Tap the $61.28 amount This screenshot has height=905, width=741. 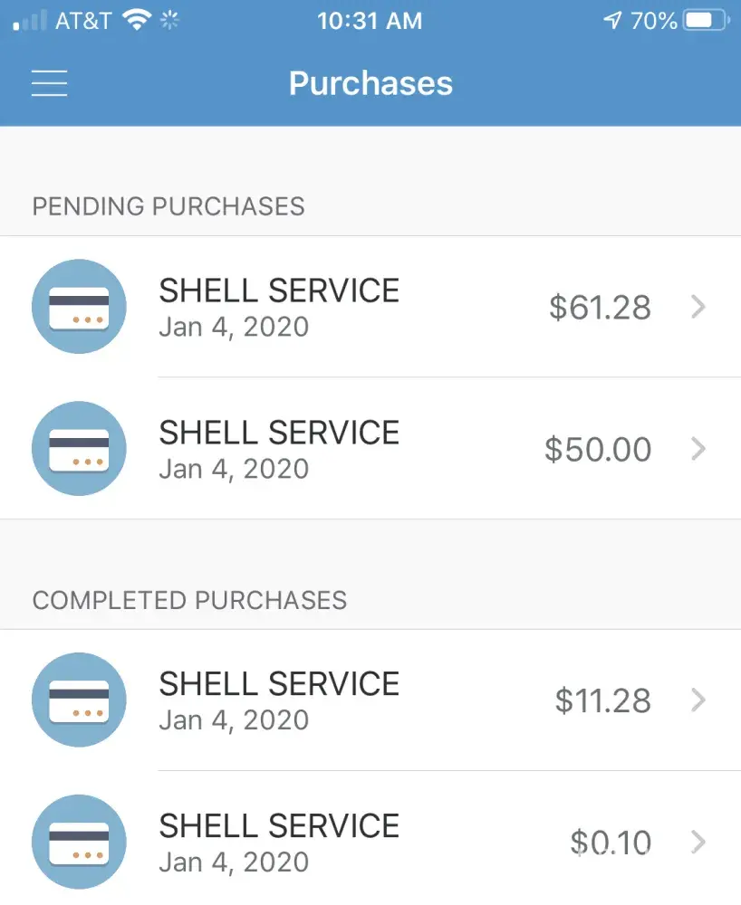tap(600, 308)
